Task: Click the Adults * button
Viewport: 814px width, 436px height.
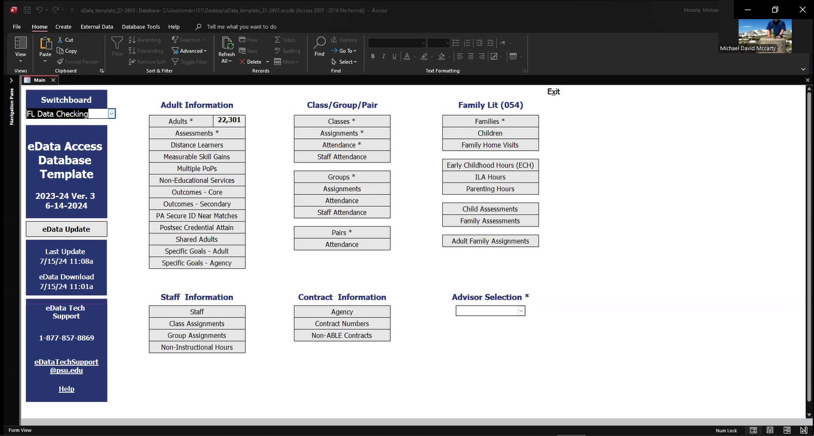Action: coord(181,121)
